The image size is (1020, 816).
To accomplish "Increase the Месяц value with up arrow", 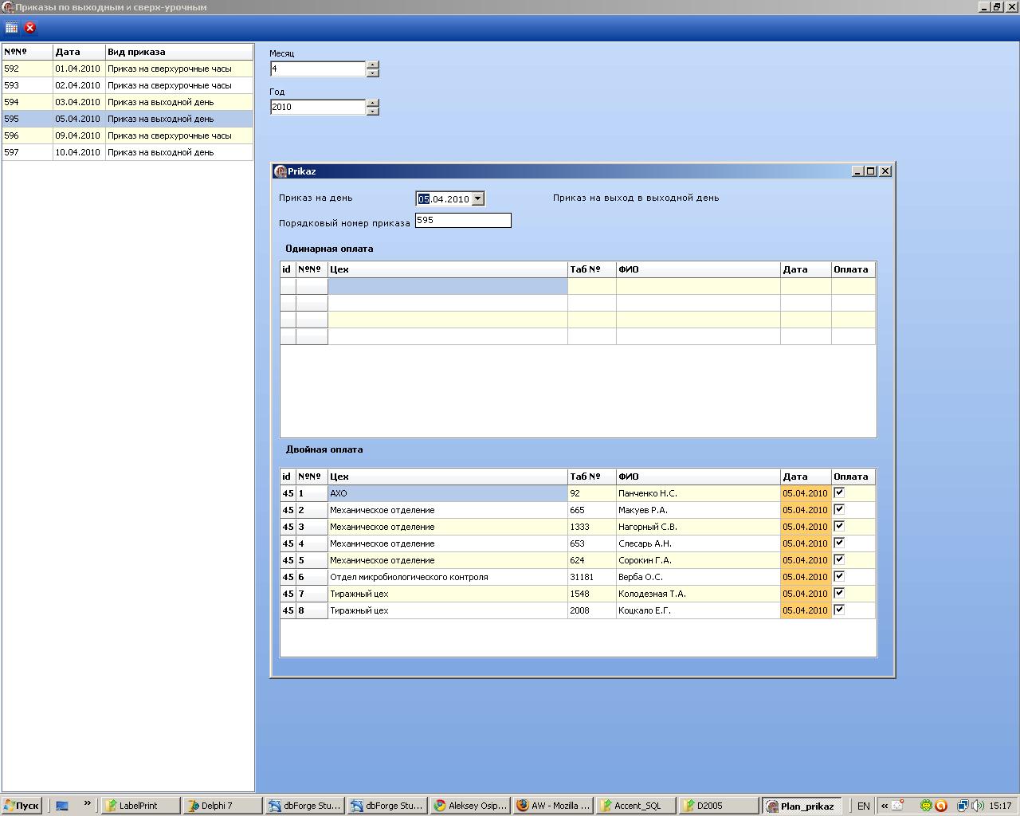I will click(373, 65).
